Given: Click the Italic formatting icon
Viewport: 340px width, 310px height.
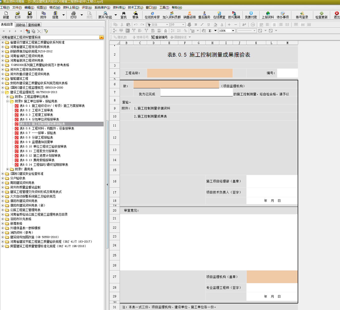Looking at the screenshot, I should (202, 25).
